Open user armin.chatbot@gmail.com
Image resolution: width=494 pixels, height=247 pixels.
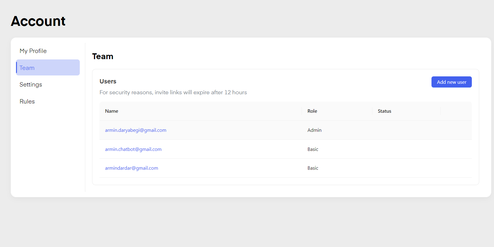[x=133, y=149]
